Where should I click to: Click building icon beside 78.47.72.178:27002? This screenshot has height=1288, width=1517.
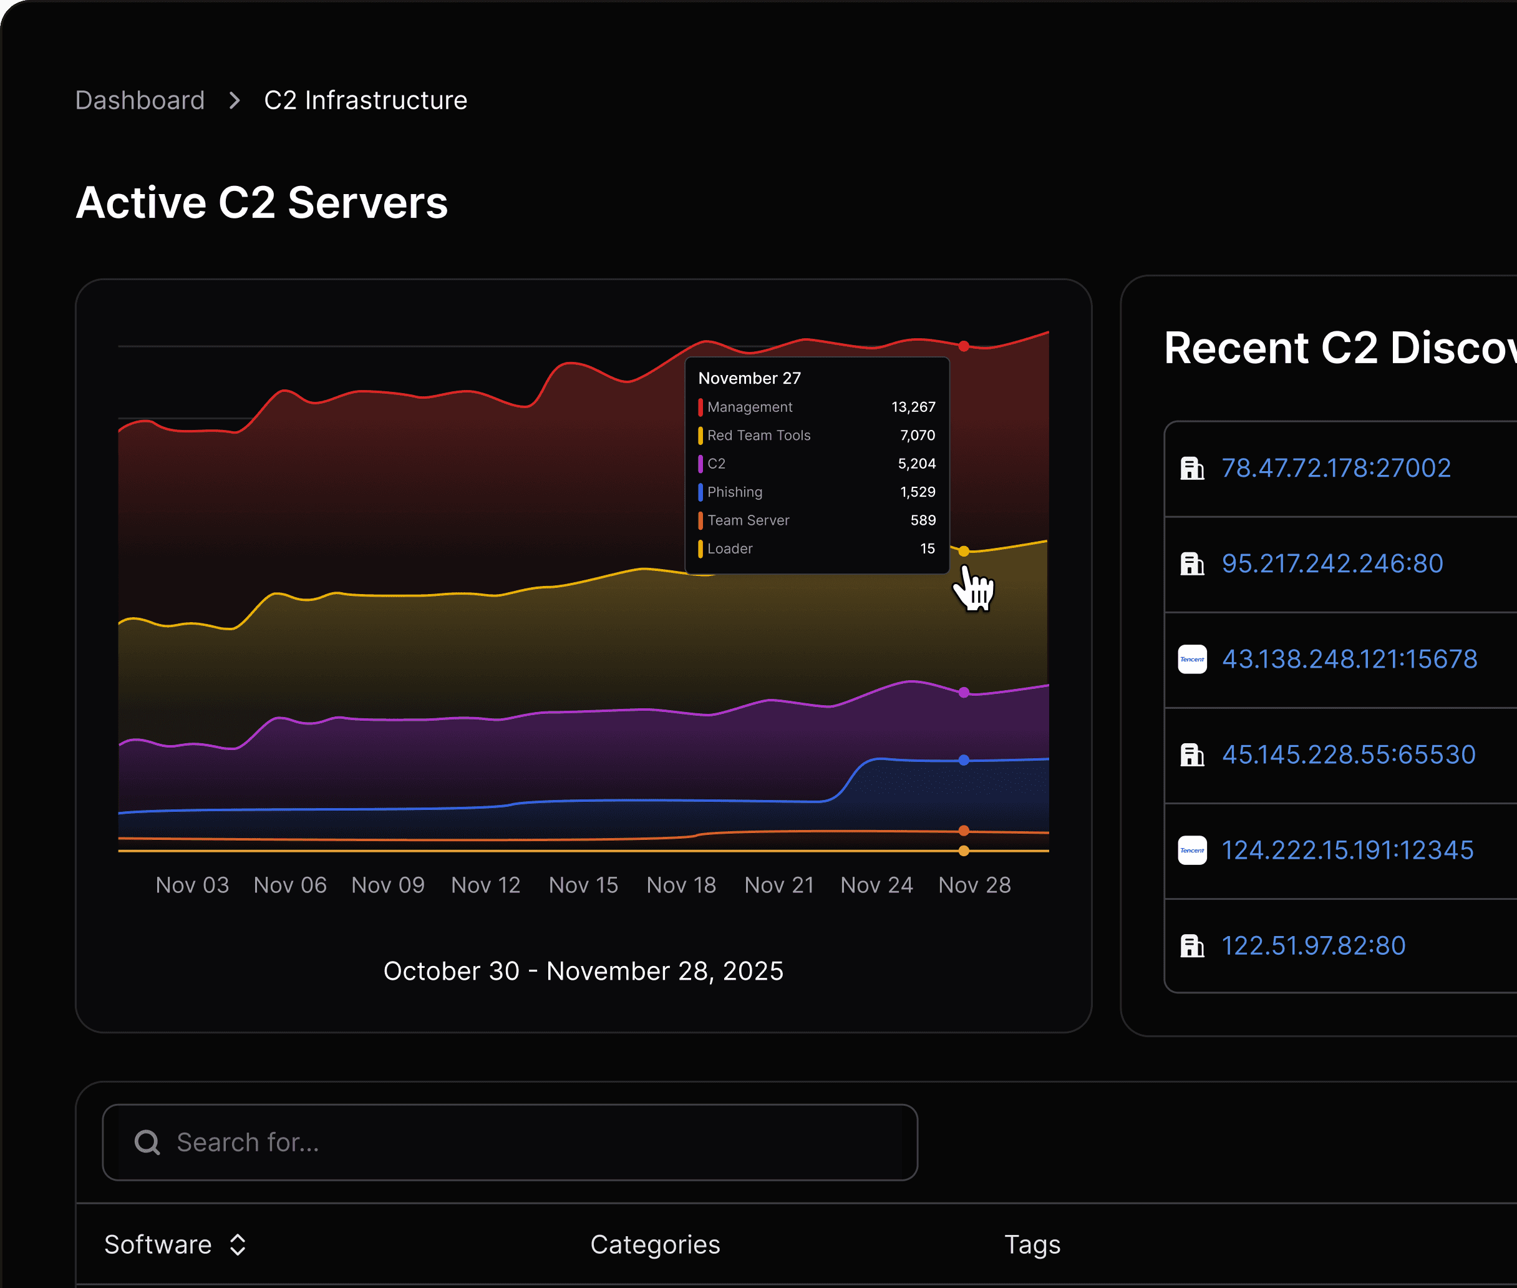pyautogui.click(x=1191, y=468)
